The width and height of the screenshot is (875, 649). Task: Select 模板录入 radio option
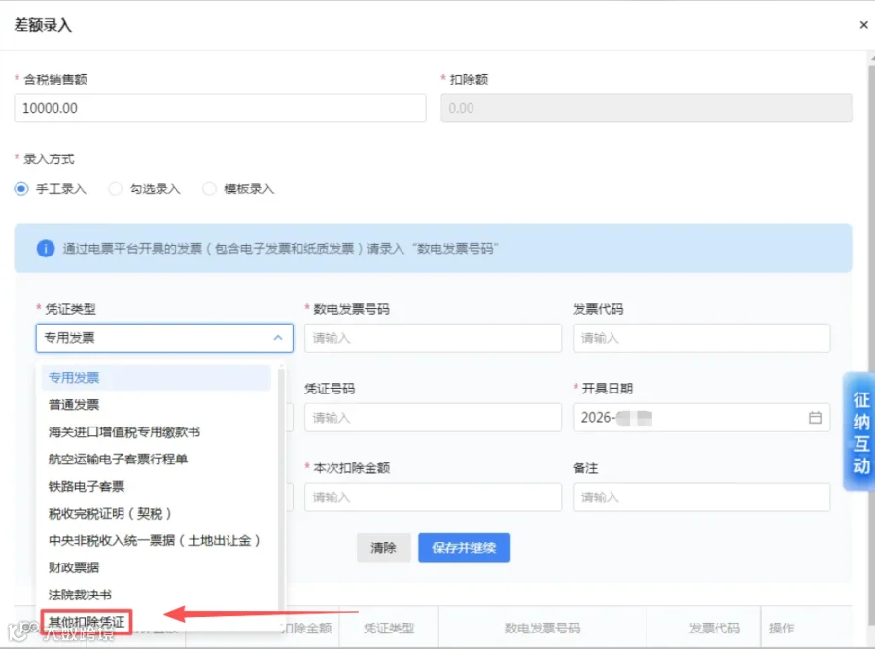click(x=239, y=189)
